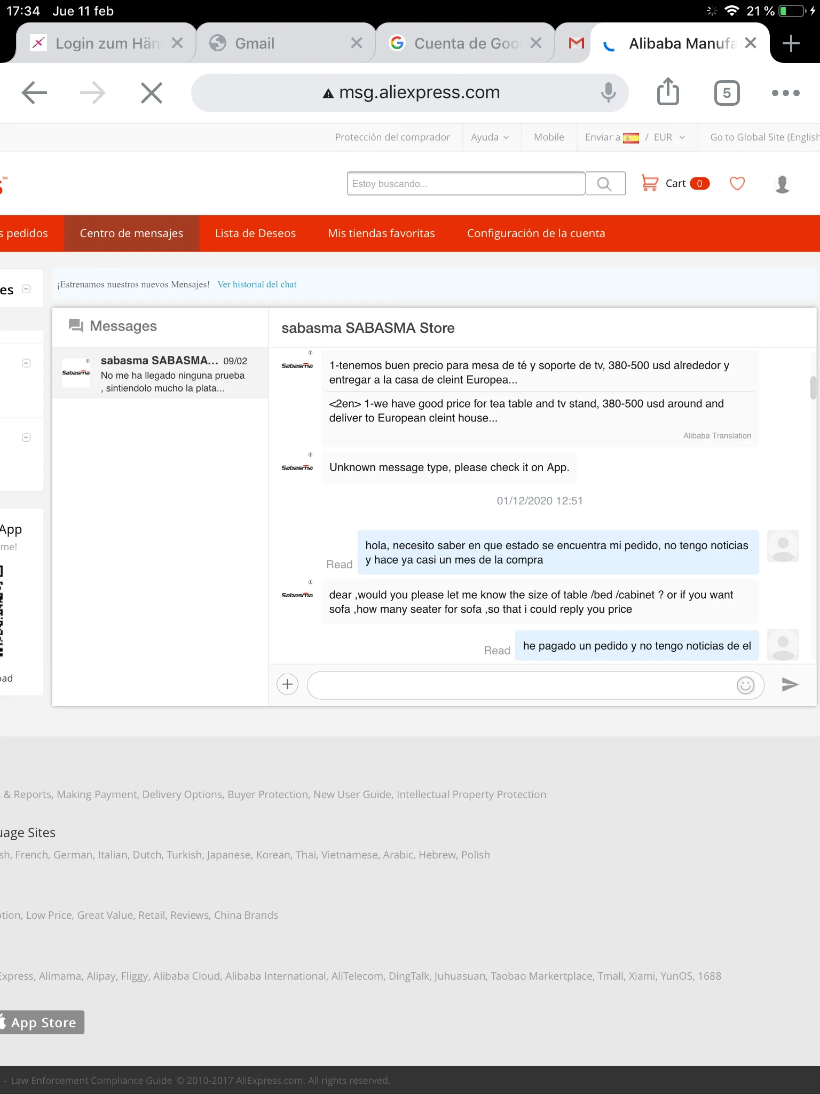This screenshot has height=1094, width=820.
Task: Tap the msg.aliexpress.com address bar
Action: click(x=410, y=93)
